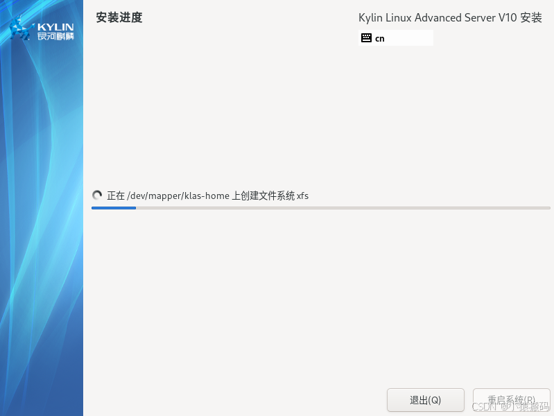Open the cn keyboard layout indicator

click(396, 38)
